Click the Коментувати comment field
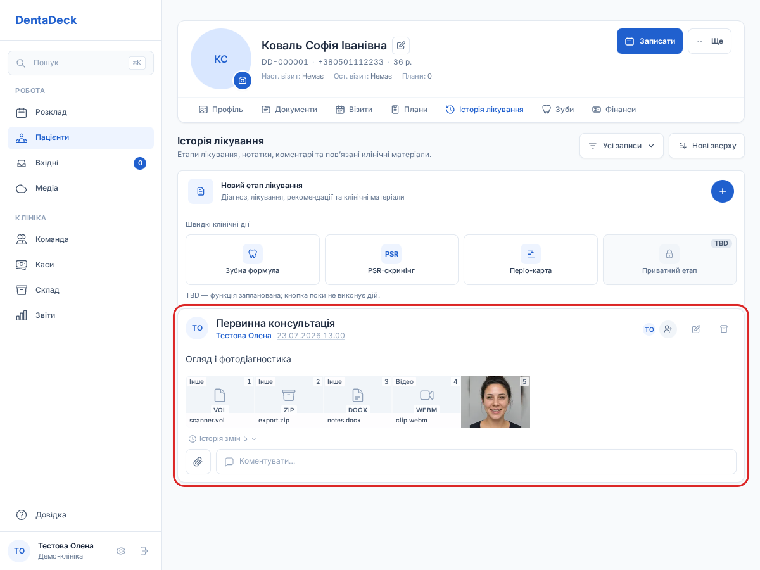 (476, 462)
